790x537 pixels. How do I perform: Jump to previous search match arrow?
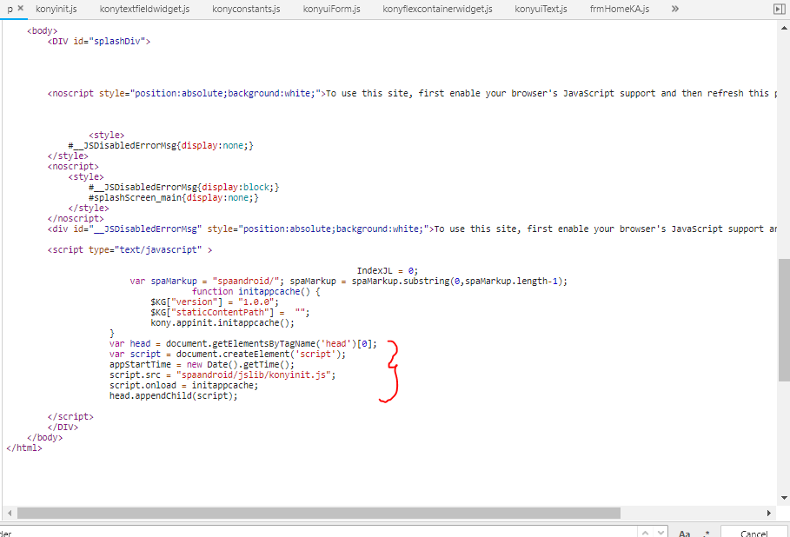(644, 531)
